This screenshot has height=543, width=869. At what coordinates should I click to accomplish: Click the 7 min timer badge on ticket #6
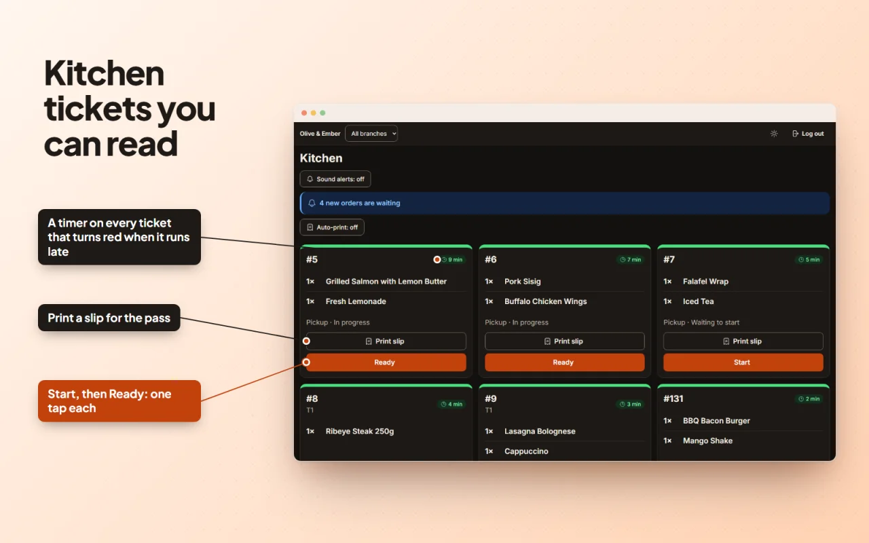click(630, 259)
